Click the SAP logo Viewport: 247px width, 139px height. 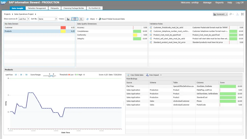coord(3,3)
